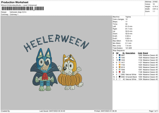159x113 pixels.
Task: Select the Stitches value 21542
Action: click(x=155, y=2)
